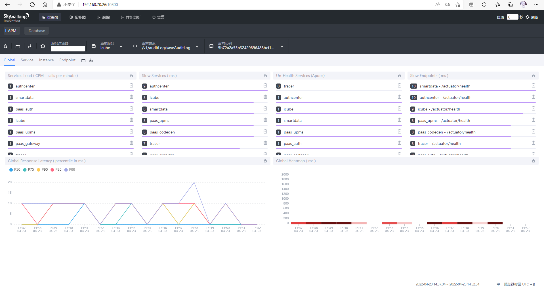Toggle lock on Global Response Latency panel
This screenshot has width=544, height=288.
click(x=265, y=161)
